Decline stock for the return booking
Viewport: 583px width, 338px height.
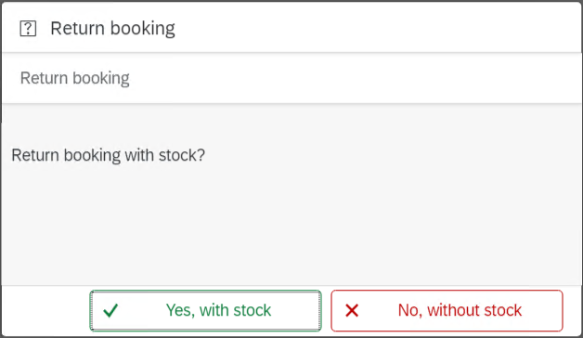(447, 310)
